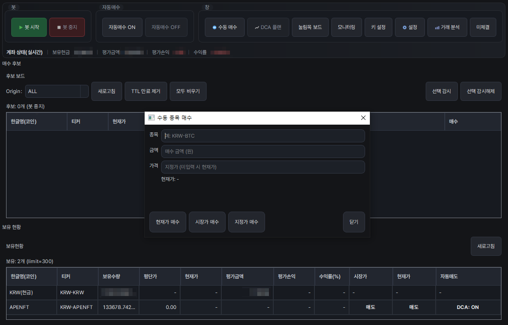This screenshot has height=325, width=508.
Task: Start the bot with the play icon
Action: click(29, 26)
